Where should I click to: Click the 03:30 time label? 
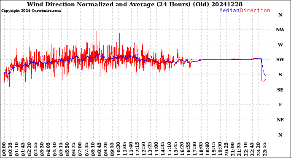42,149
